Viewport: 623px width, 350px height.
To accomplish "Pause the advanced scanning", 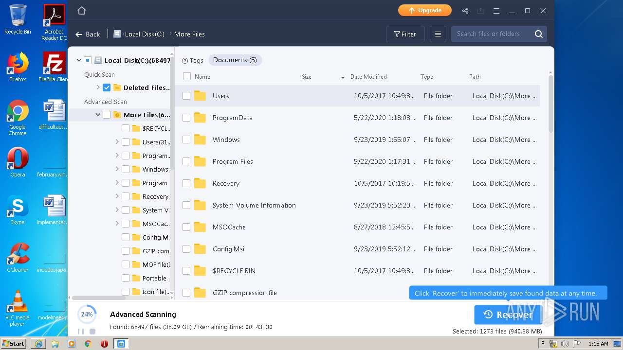I will click(81, 332).
